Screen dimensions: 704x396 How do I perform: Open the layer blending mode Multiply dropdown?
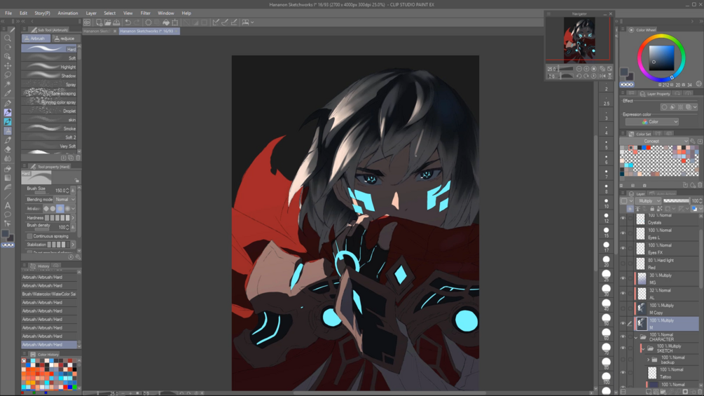(649, 200)
